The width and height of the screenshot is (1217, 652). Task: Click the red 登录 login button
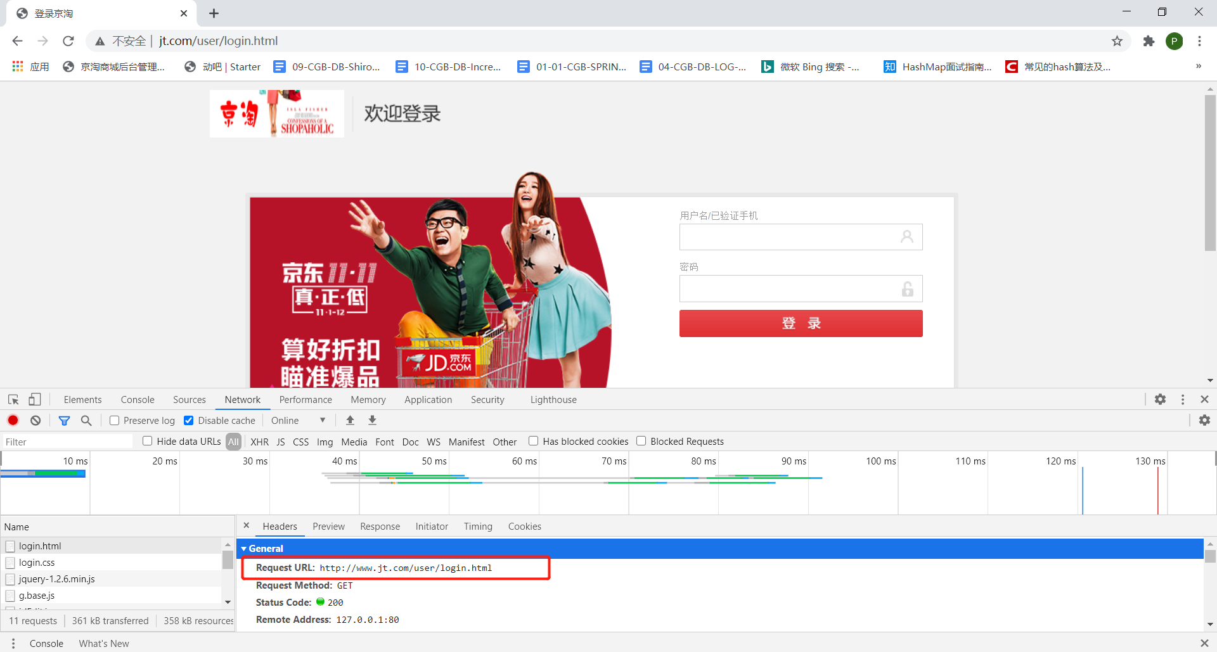point(801,323)
